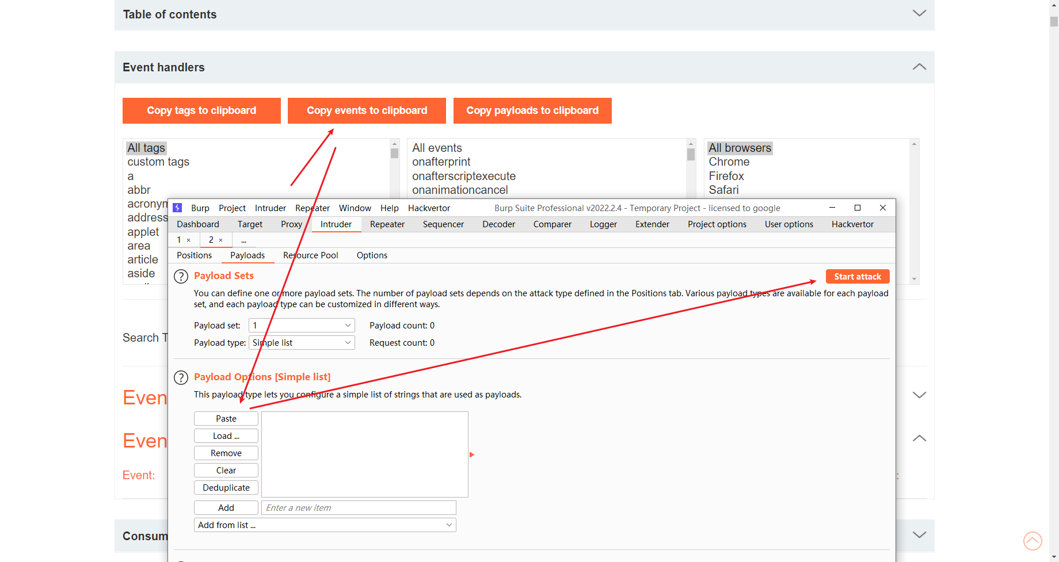Click the Remove button
Screen dimensions: 1059x562
pyautogui.click(x=226, y=453)
